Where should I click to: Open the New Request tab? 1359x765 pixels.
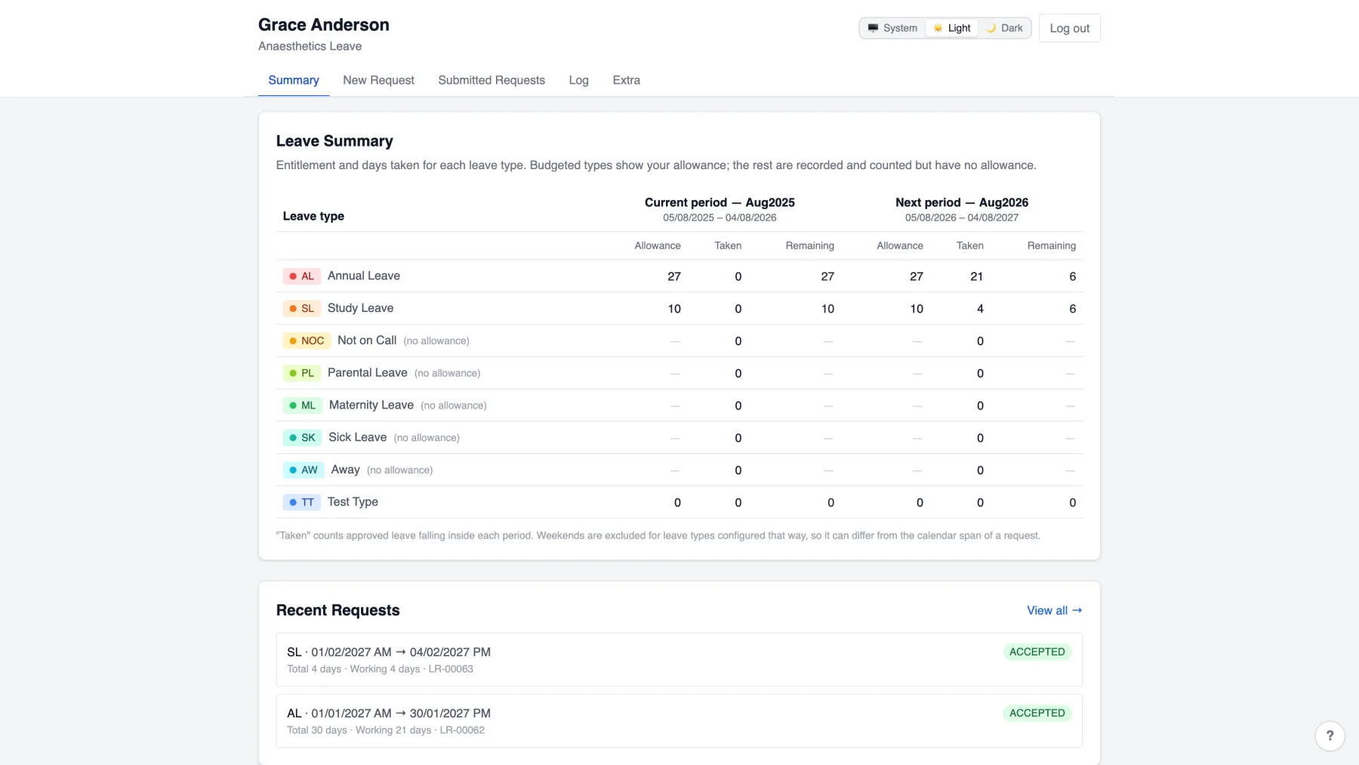pyautogui.click(x=378, y=80)
